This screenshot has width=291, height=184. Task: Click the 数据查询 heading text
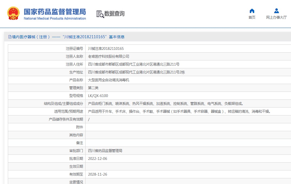(114, 14)
